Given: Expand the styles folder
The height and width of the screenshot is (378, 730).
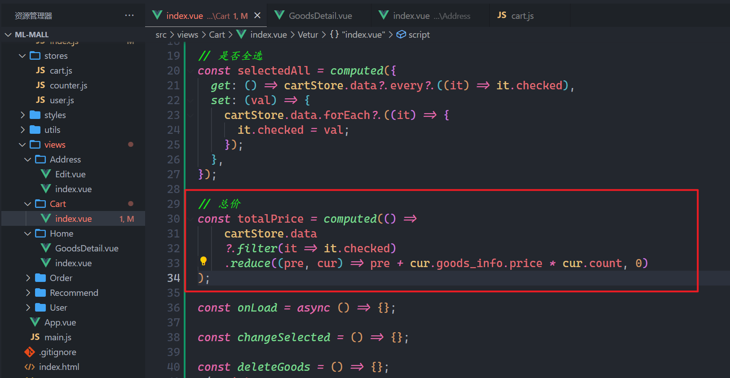Looking at the screenshot, I should [22, 115].
